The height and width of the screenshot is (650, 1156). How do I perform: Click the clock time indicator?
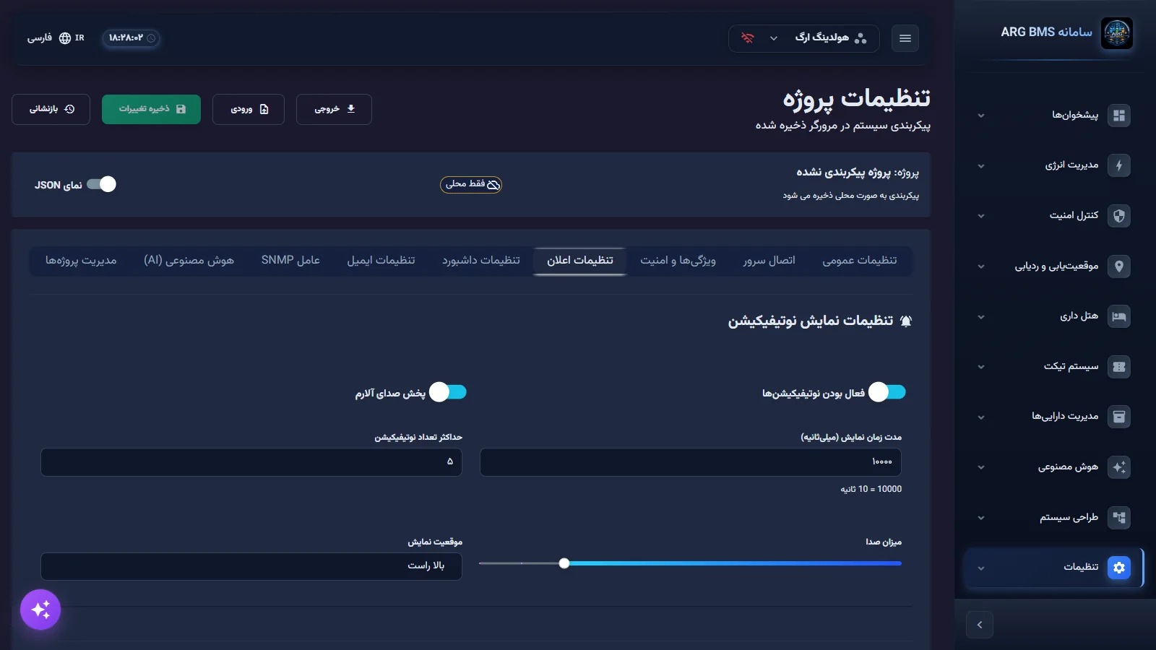click(131, 38)
